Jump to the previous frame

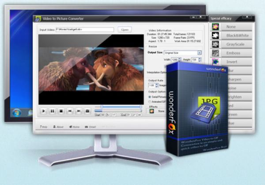pos(70,111)
